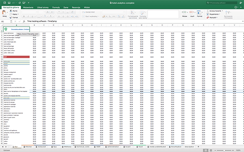Switch to the Kitchen sheet tab
Viewport: 244px width, 152px height.
[x=28, y=147]
